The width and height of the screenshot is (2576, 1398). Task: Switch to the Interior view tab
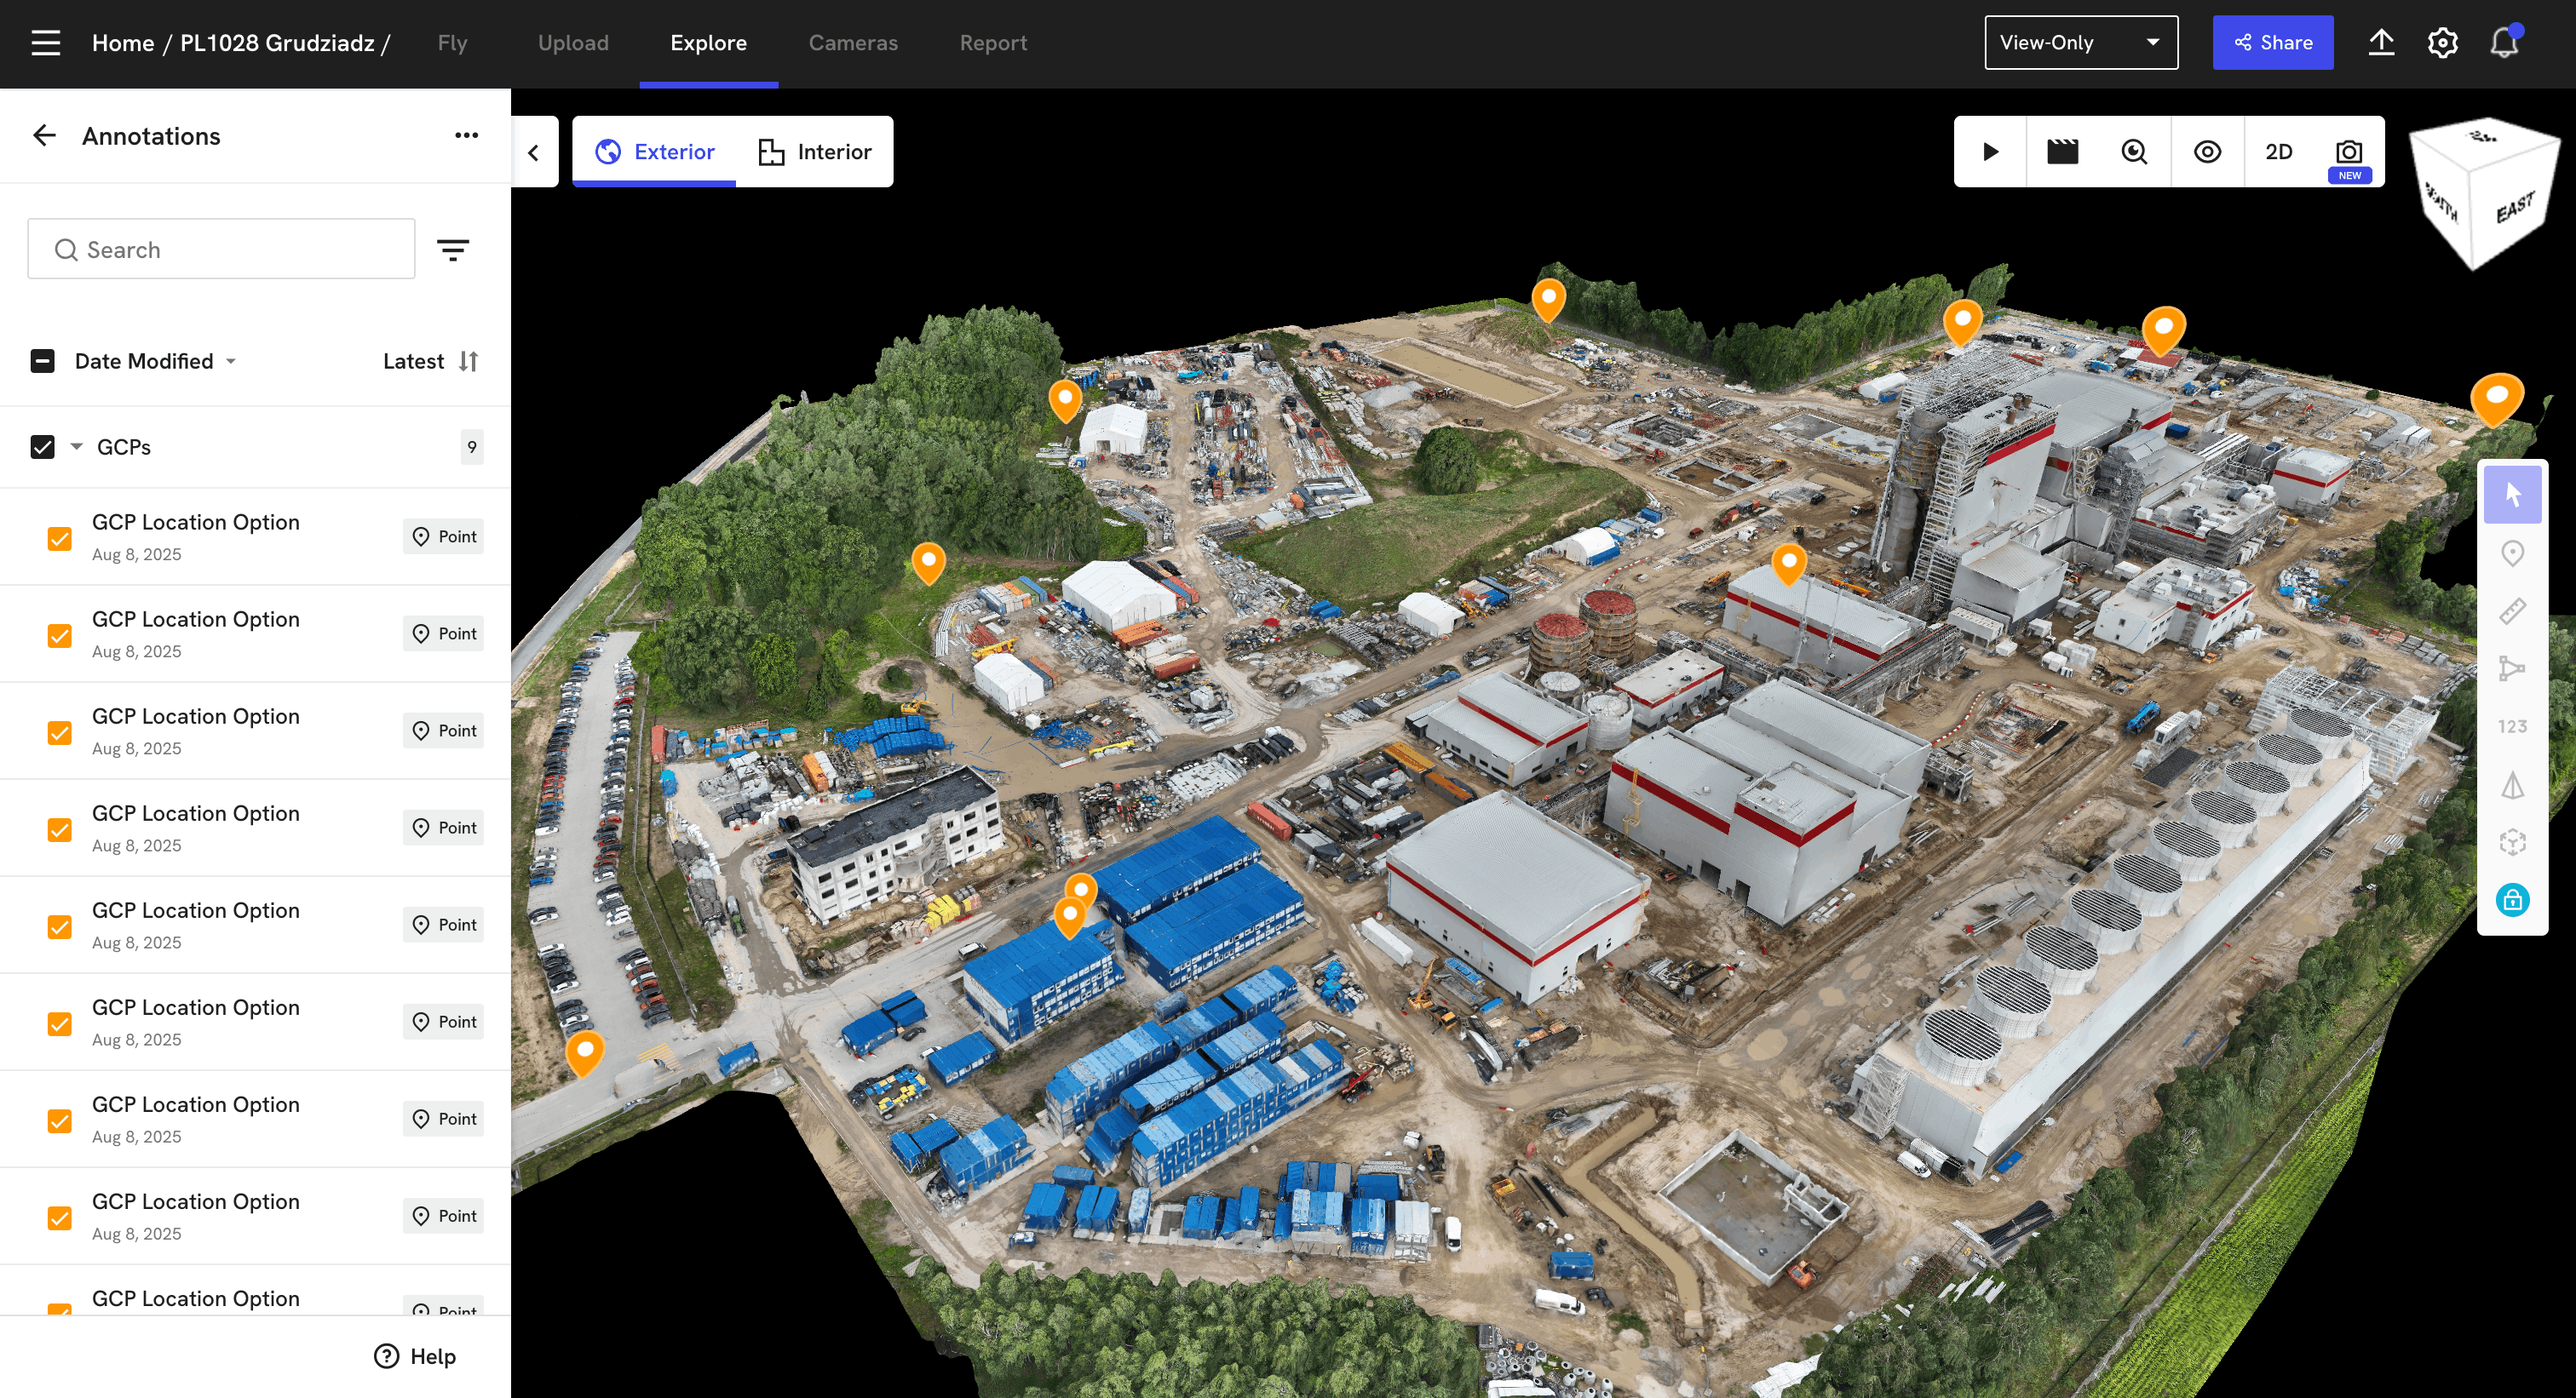point(815,152)
